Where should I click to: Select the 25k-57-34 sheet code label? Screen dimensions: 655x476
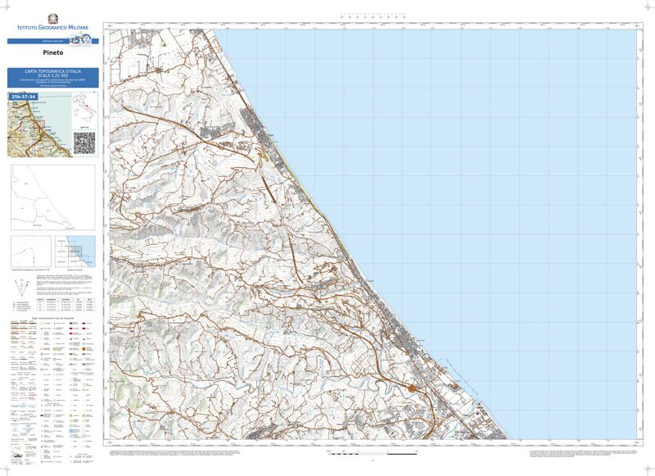coord(24,97)
